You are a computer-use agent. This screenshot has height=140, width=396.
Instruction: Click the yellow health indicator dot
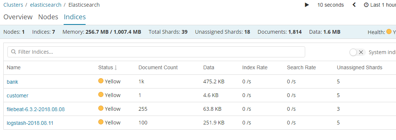[x=389, y=32]
